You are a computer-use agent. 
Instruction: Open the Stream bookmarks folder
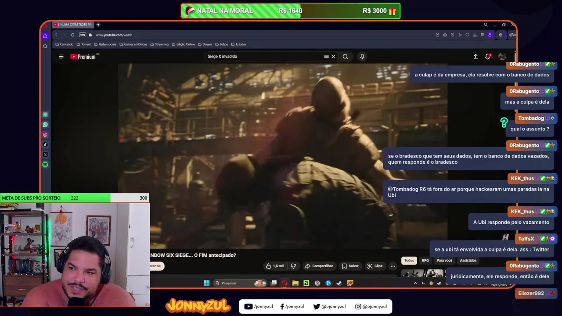(x=205, y=44)
